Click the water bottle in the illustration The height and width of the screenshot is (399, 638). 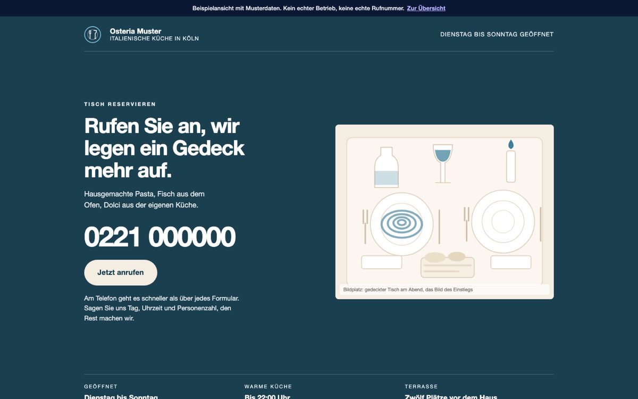pyautogui.click(x=387, y=167)
